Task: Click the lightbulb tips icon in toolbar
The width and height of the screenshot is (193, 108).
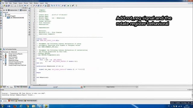Action: tap(76, 6)
